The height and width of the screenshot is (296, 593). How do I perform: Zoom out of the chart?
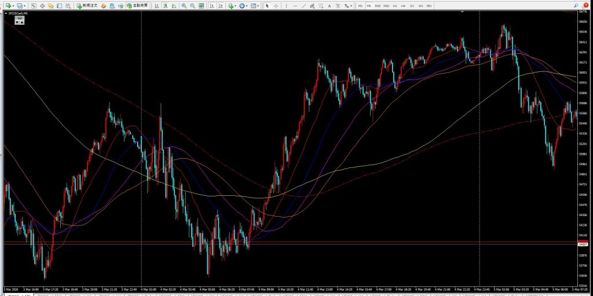[192, 5]
